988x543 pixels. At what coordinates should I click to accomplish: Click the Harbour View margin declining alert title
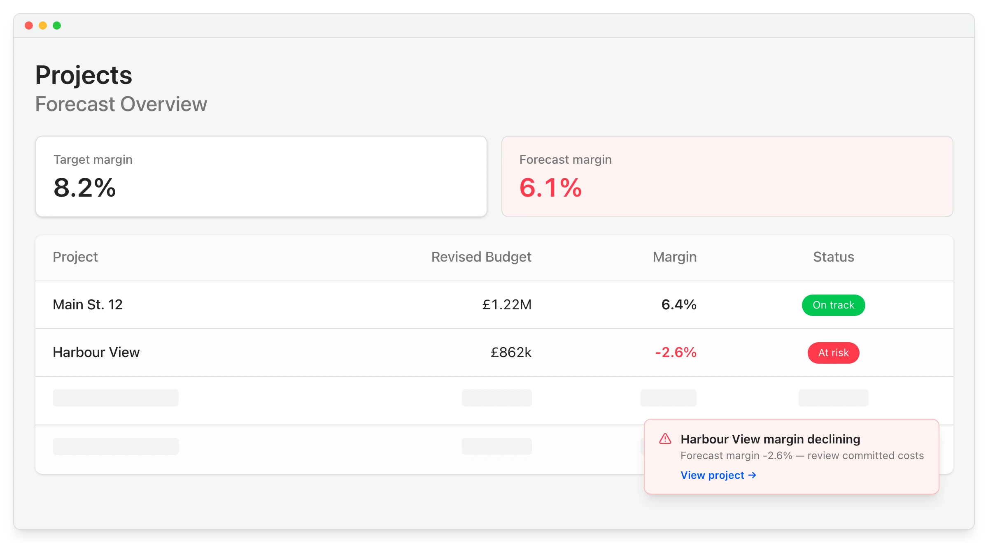(x=770, y=439)
